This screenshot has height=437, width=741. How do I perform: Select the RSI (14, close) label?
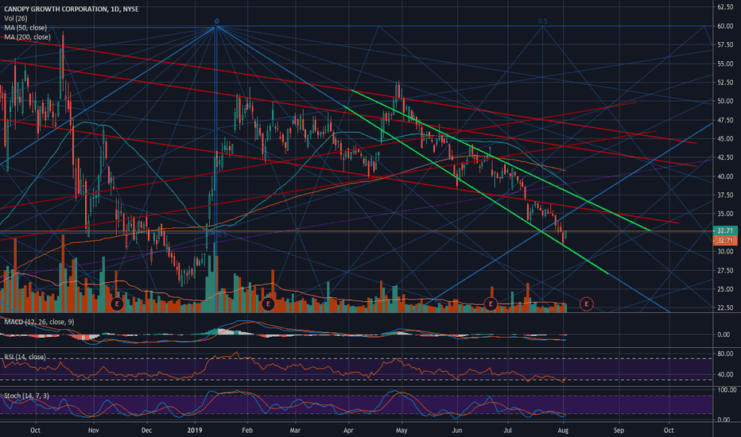[x=25, y=357]
